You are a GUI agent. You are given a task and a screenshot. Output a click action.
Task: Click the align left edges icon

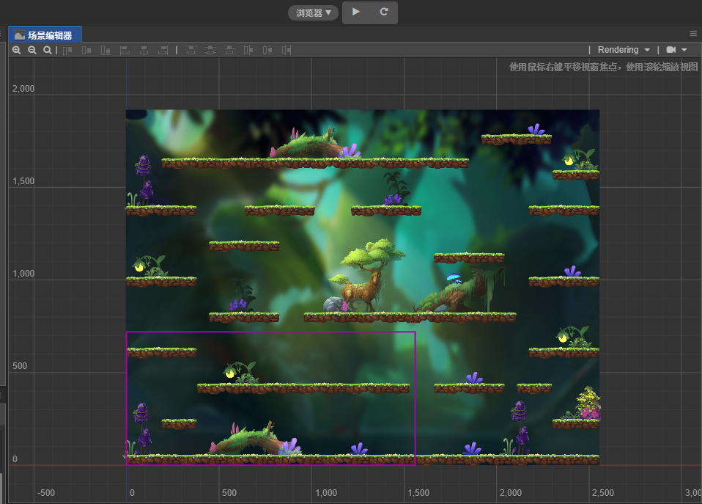point(125,50)
